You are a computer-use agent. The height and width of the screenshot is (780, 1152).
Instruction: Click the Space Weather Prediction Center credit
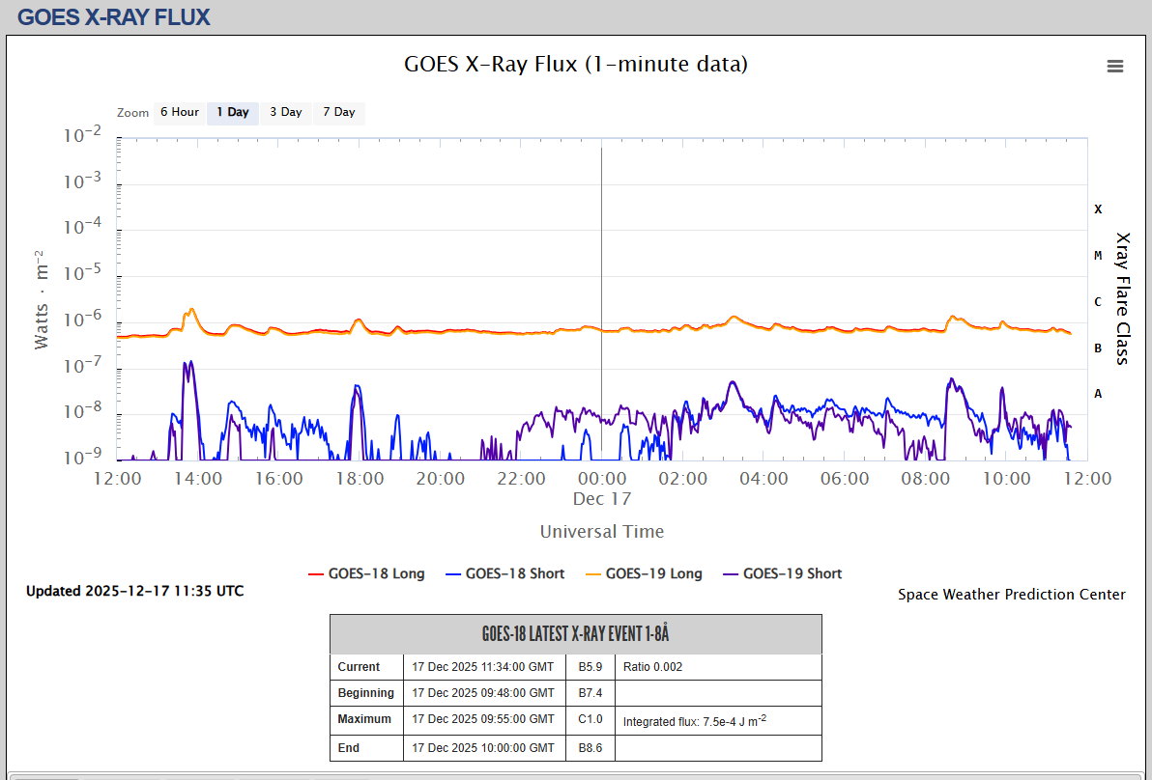coord(1012,595)
